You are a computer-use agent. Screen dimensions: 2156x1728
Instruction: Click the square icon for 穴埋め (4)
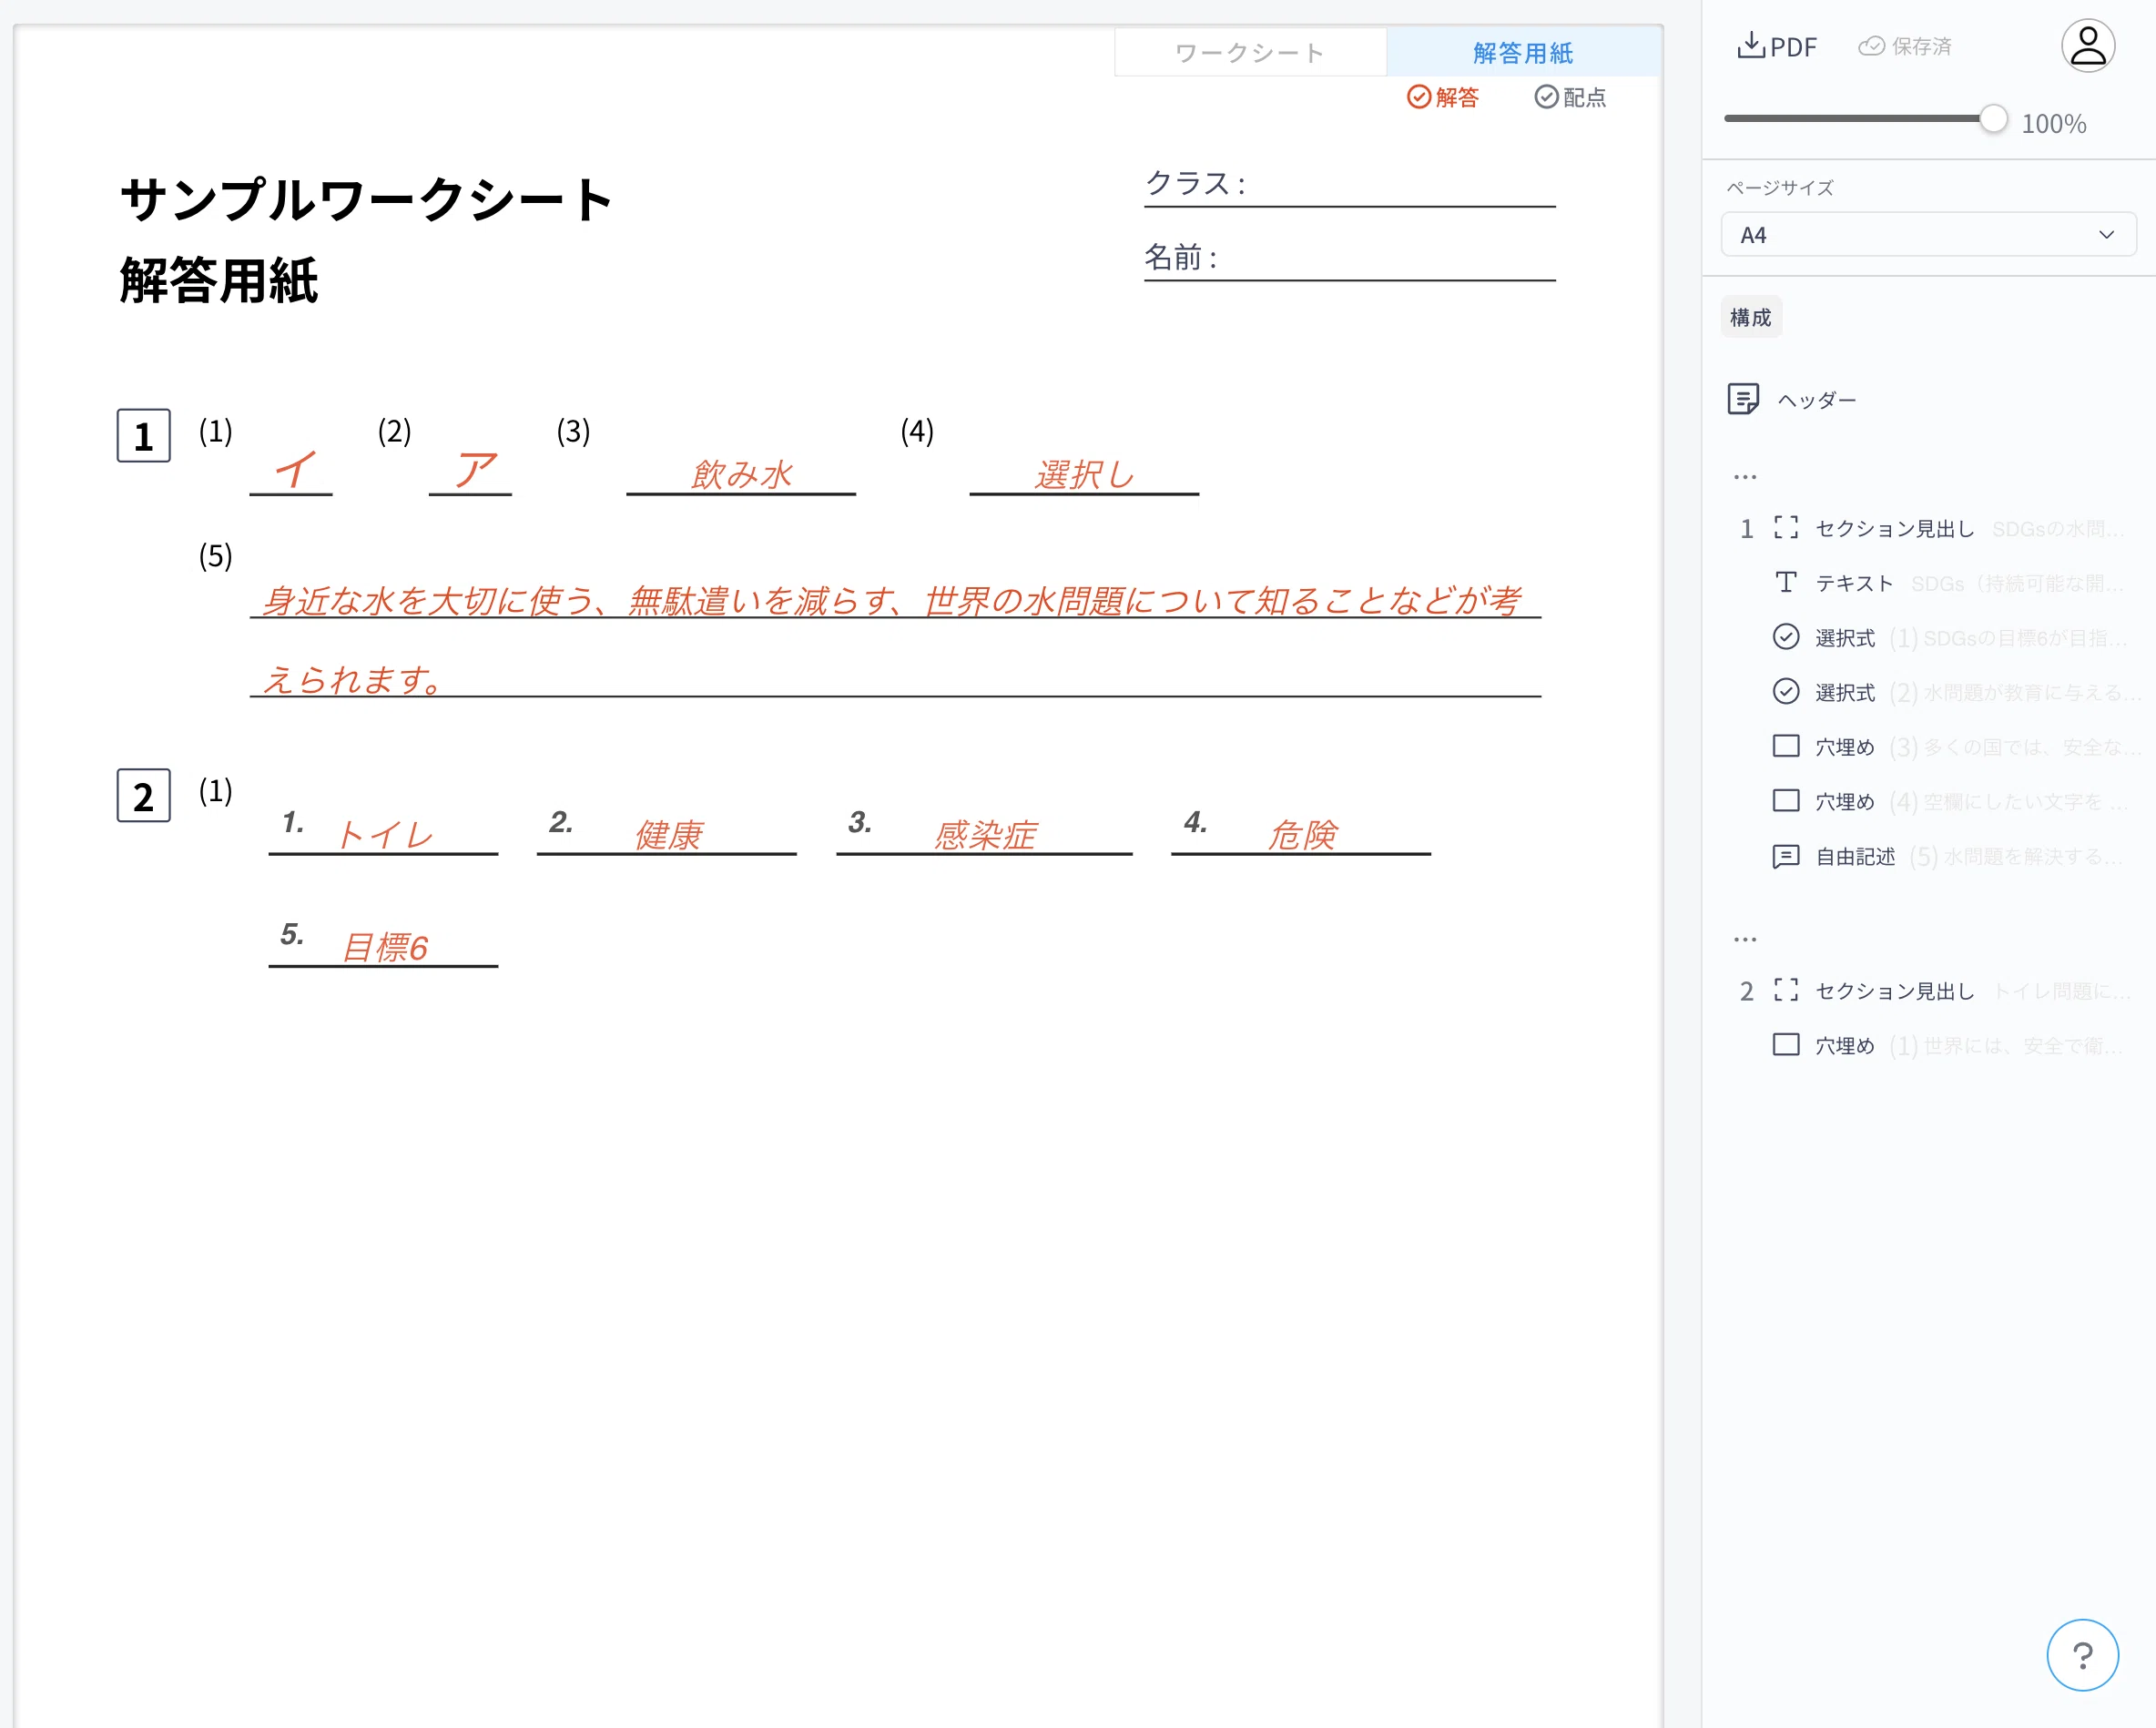[1785, 800]
